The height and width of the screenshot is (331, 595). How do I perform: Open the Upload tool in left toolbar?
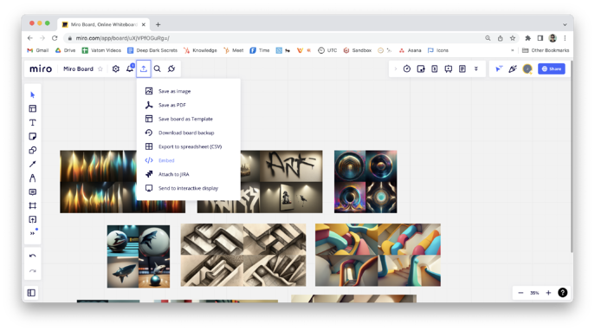(x=33, y=219)
